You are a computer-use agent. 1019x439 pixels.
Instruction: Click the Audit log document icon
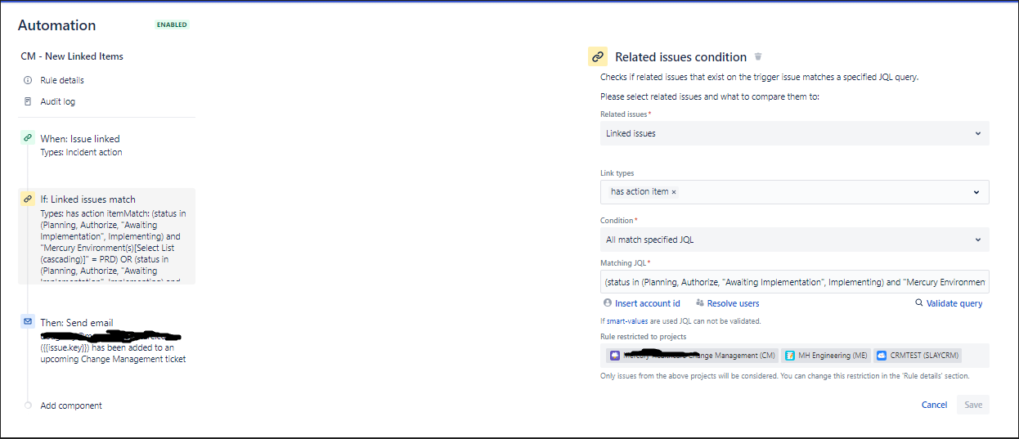pyautogui.click(x=28, y=101)
